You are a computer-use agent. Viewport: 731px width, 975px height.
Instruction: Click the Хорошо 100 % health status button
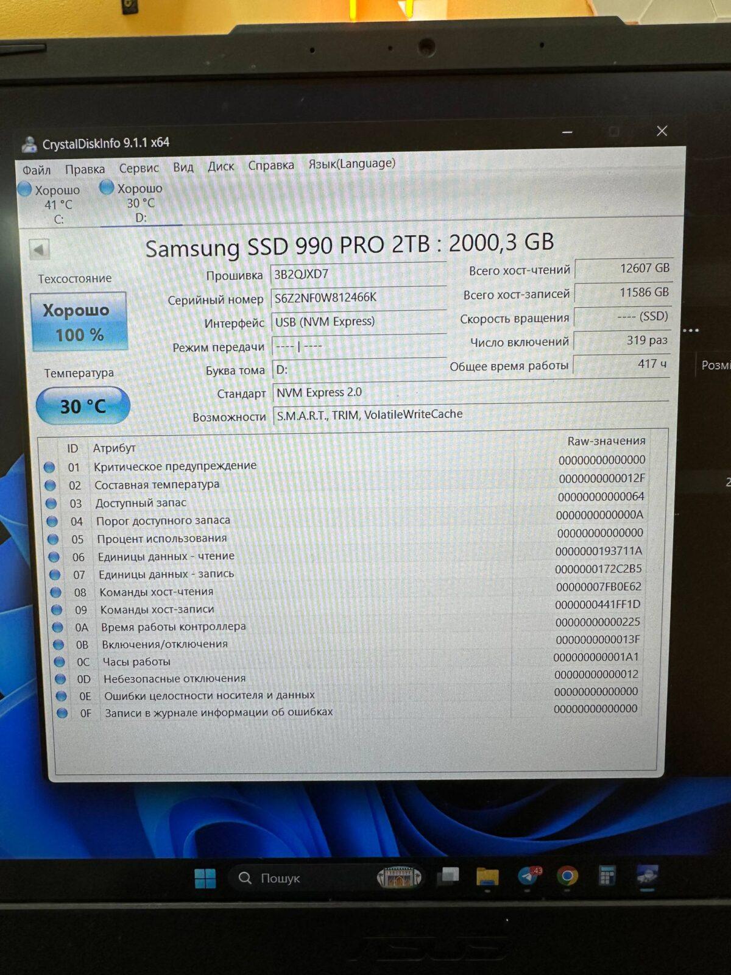pyautogui.click(x=79, y=322)
